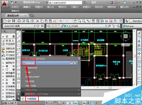This screenshot has width=142, height=105.
Task: Toggle Snap mode in the status bar
Action: (x=51, y=103)
